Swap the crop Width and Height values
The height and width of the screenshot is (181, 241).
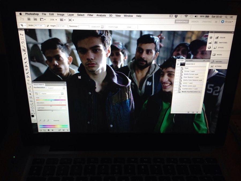48,26
